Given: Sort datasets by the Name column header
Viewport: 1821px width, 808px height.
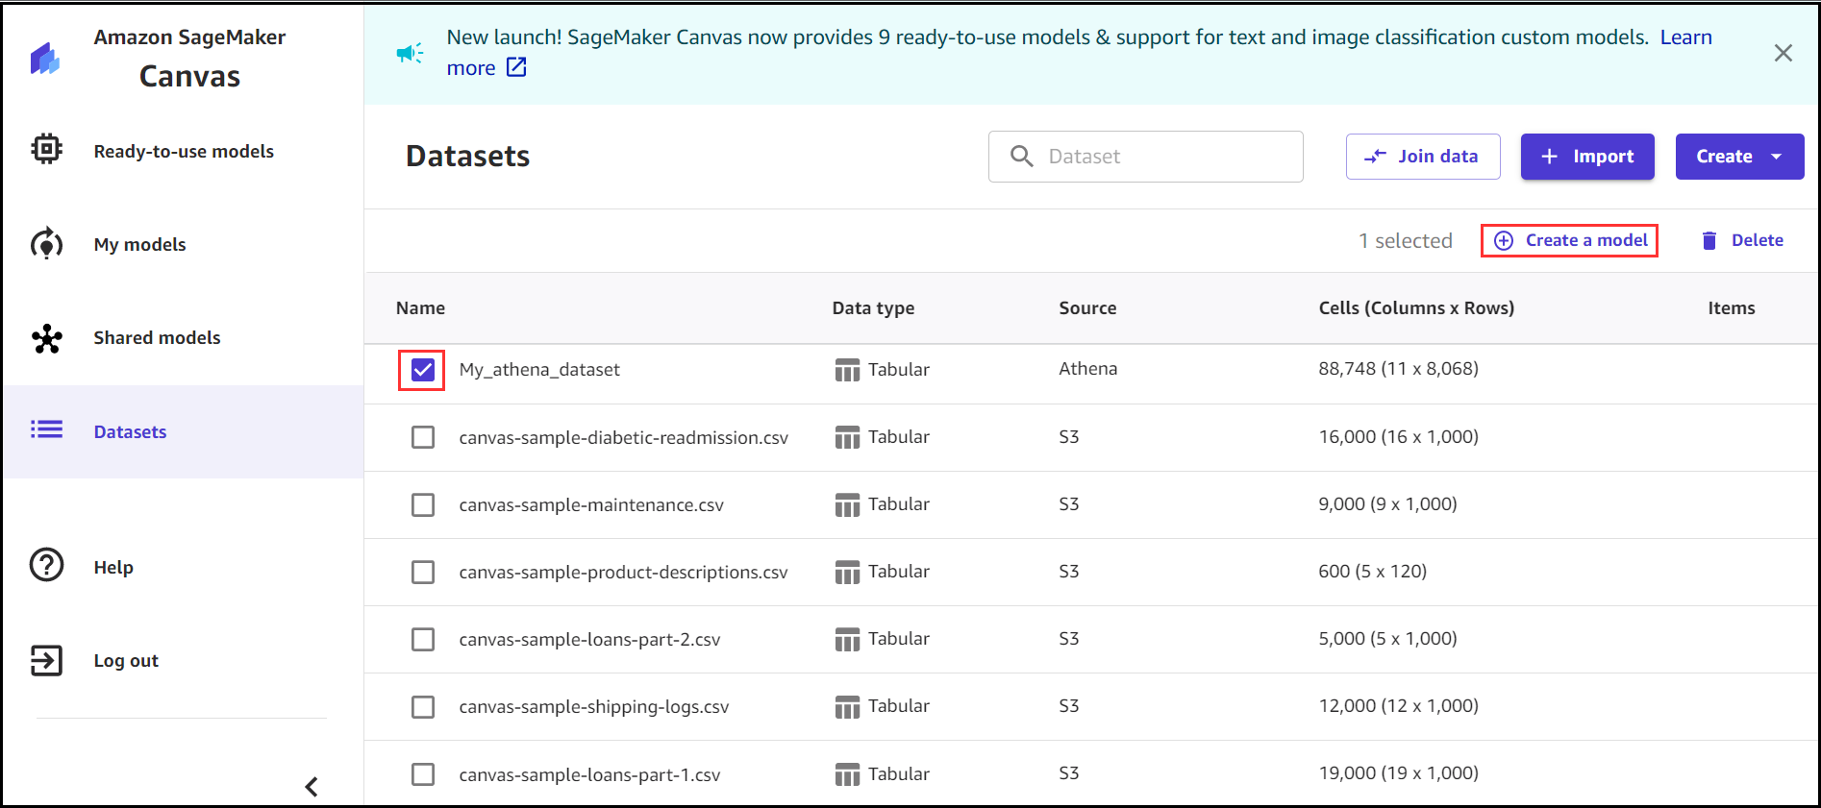Looking at the screenshot, I should tap(420, 308).
